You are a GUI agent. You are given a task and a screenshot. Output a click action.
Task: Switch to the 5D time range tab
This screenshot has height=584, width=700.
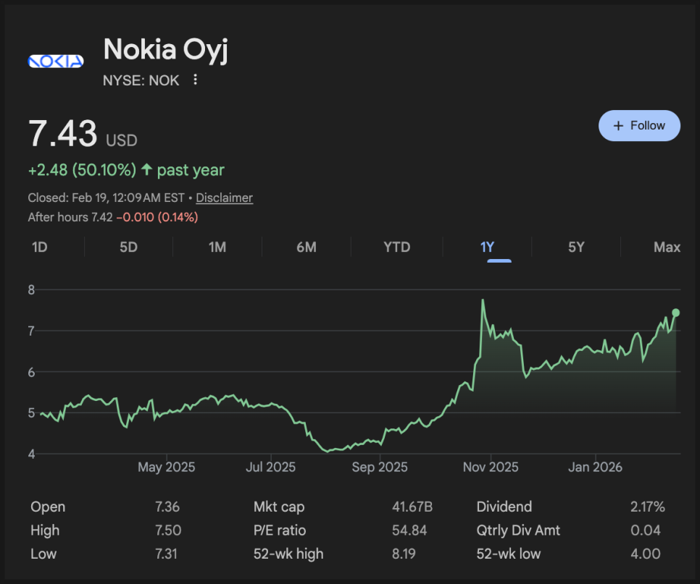pyautogui.click(x=128, y=247)
